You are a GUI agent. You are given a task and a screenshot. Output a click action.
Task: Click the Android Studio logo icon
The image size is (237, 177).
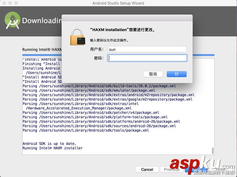pos(12,20)
